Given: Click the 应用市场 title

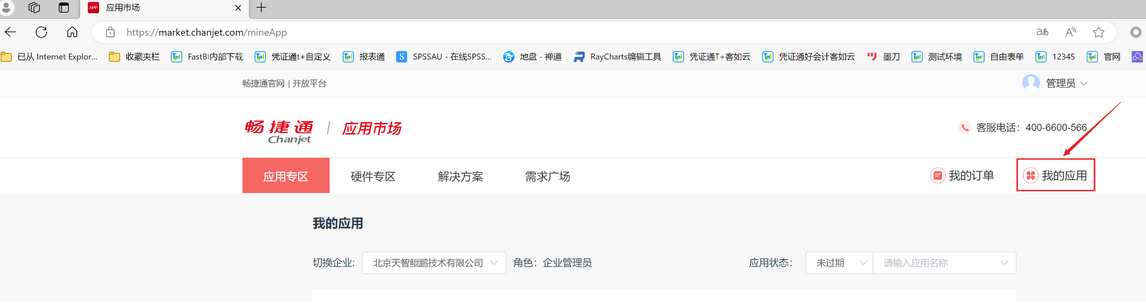Looking at the screenshot, I should [x=372, y=129].
